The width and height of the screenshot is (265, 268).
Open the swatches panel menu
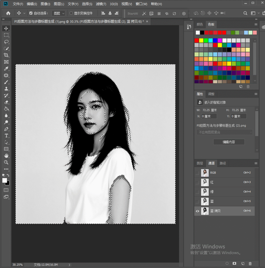256,24
